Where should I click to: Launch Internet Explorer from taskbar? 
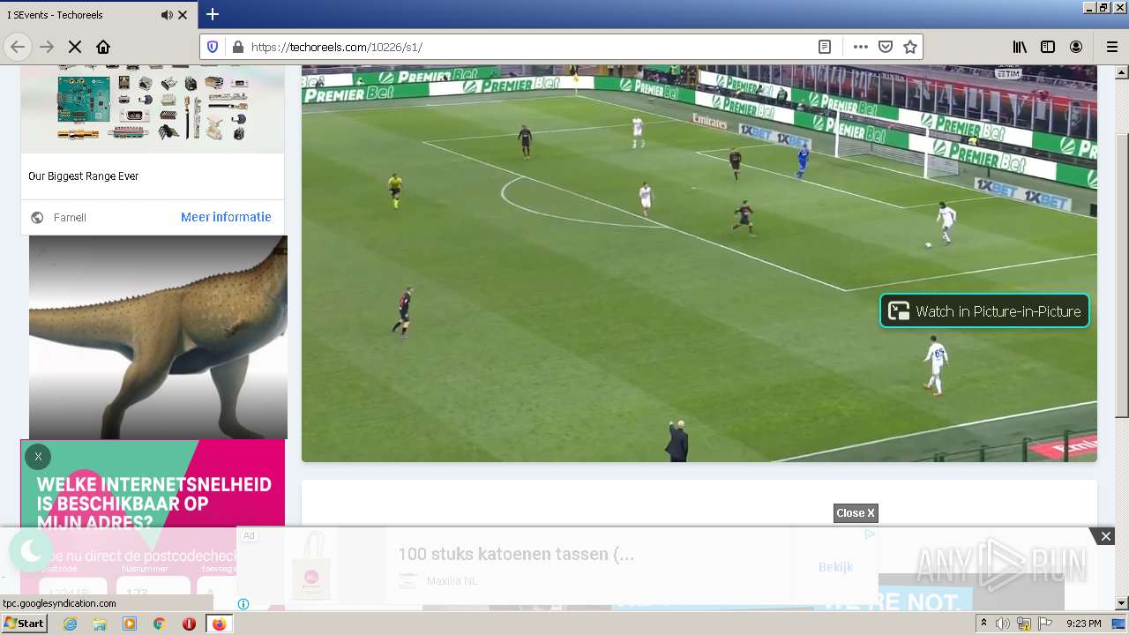tap(70, 624)
